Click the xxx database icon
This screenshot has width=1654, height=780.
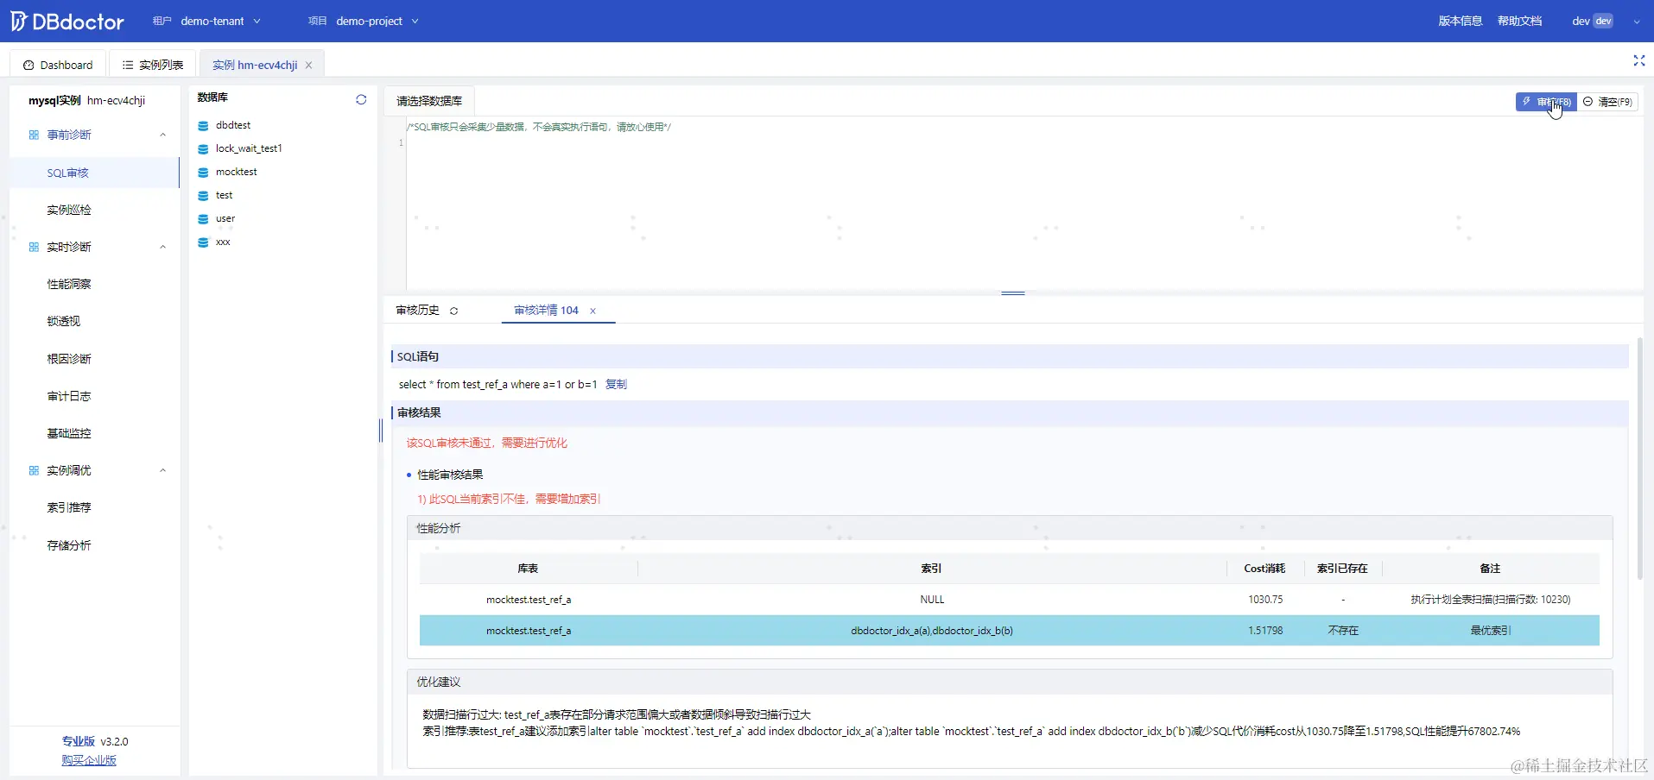[203, 242]
